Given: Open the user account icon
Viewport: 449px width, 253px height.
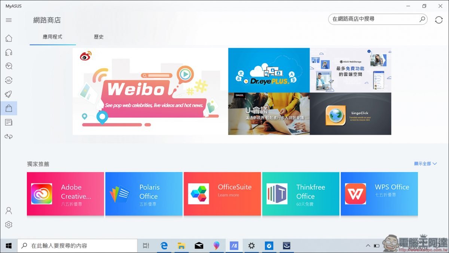Looking at the screenshot, I should click(9, 211).
